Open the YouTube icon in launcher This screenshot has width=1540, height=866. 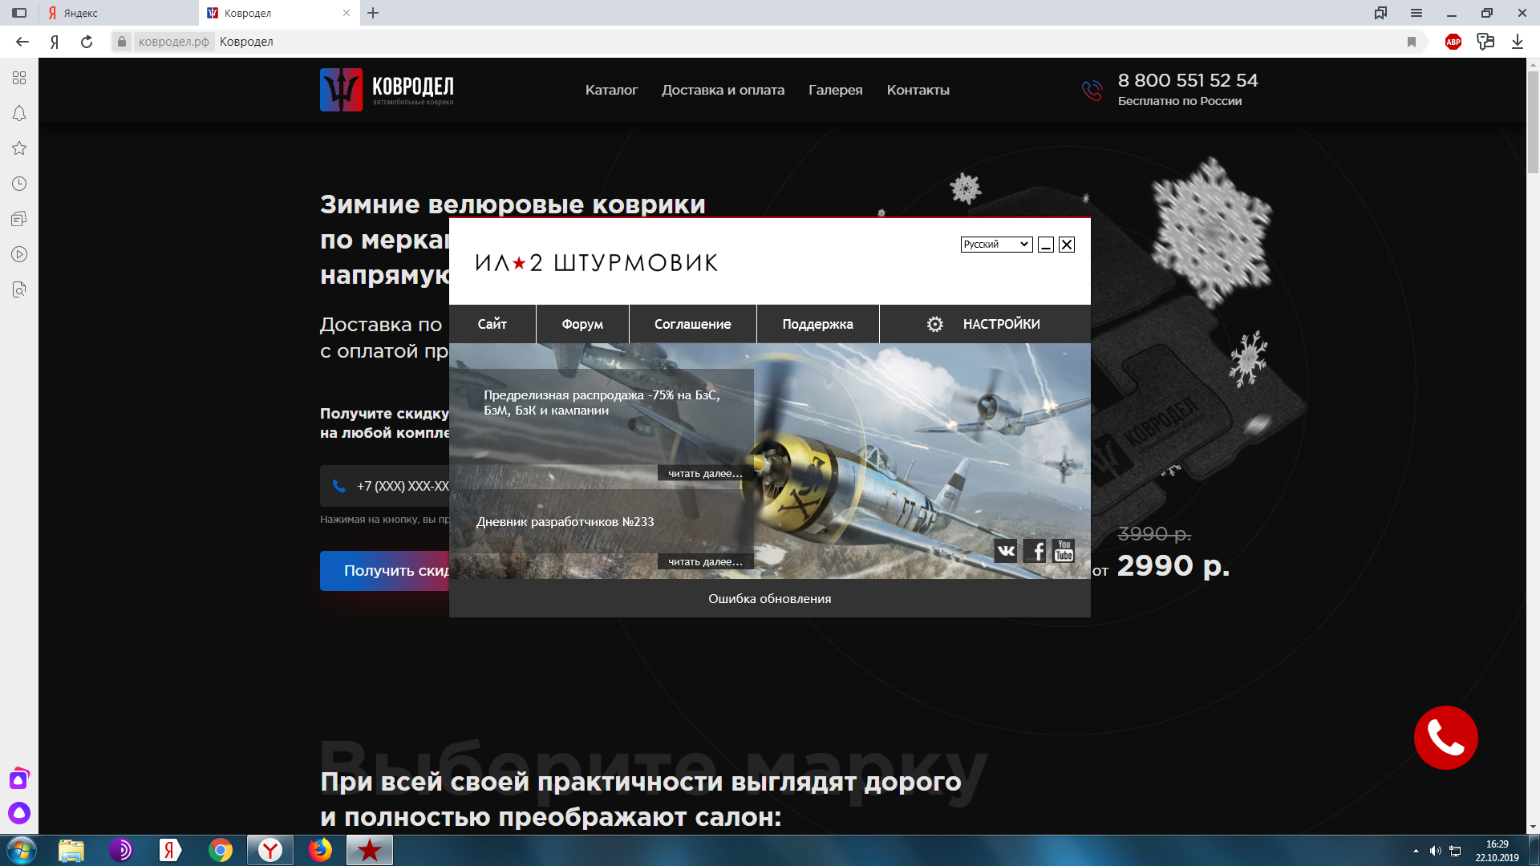[x=1064, y=550]
